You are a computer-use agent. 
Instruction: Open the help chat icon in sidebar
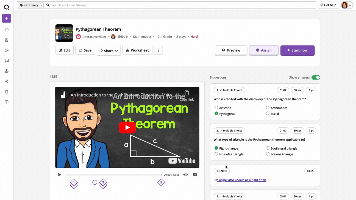7,102
